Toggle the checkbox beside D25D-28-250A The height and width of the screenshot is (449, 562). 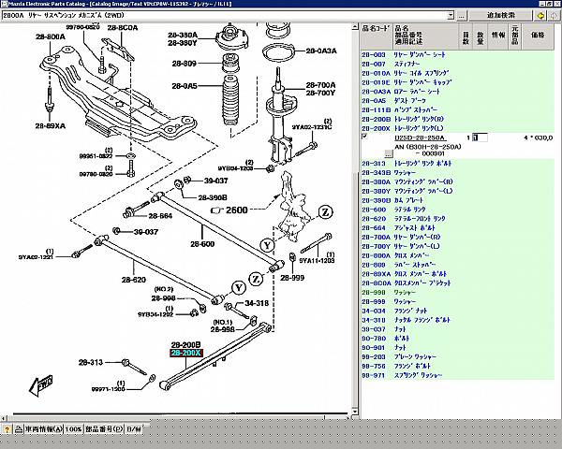pos(365,137)
